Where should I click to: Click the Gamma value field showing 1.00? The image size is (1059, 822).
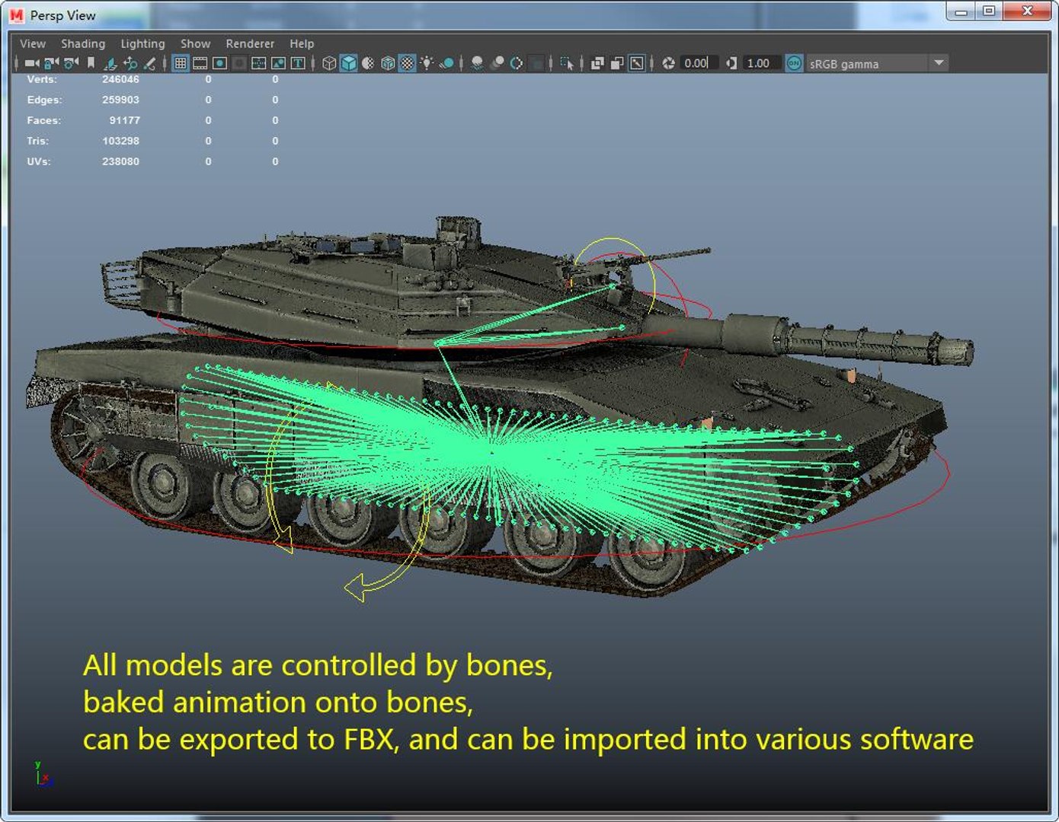(x=762, y=63)
